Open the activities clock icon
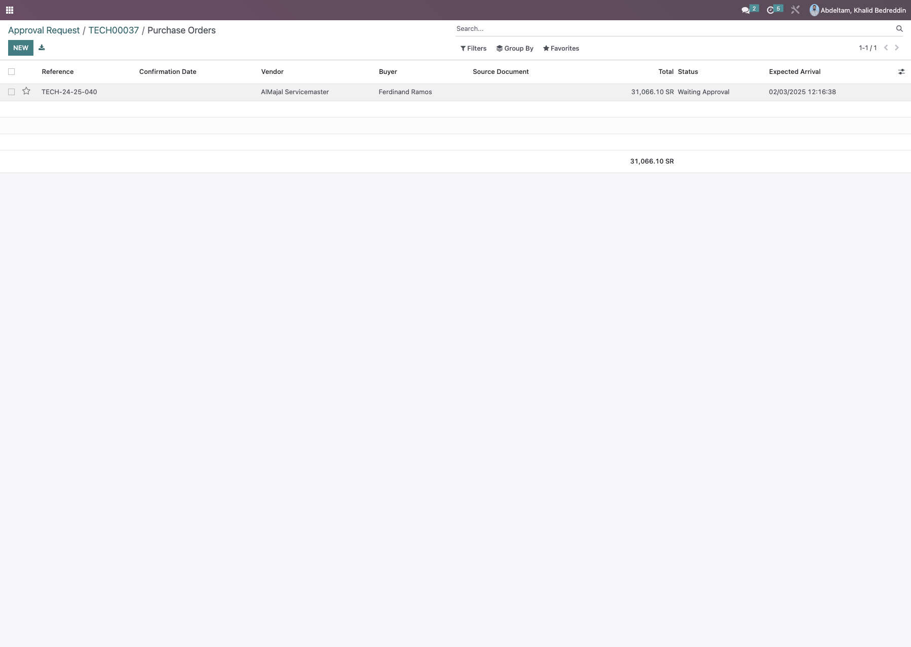Image resolution: width=911 pixels, height=647 pixels. [x=774, y=10]
